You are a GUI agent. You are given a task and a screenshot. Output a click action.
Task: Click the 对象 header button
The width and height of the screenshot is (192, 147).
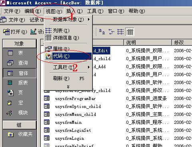(x=19, y=43)
